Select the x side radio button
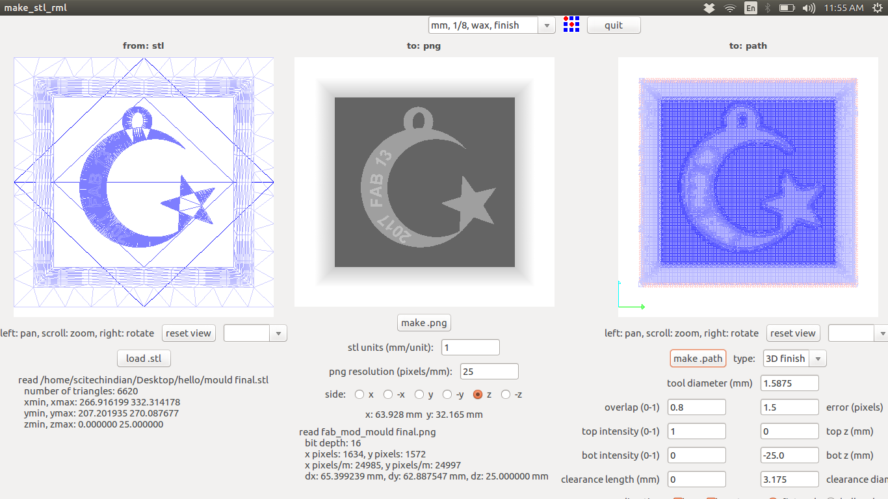Viewport: 888px width, 499px height. point(359,394)
